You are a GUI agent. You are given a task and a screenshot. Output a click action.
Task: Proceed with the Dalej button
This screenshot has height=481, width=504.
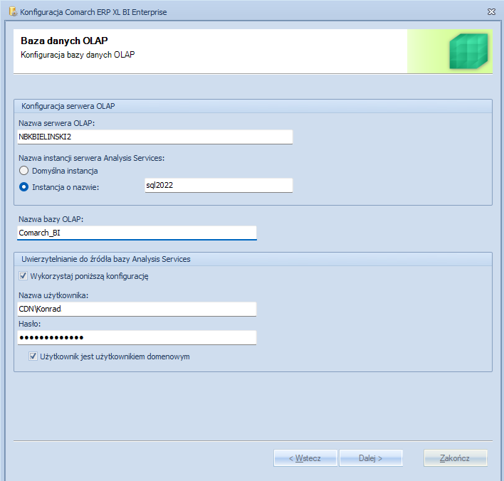click(x=371, y=458)
